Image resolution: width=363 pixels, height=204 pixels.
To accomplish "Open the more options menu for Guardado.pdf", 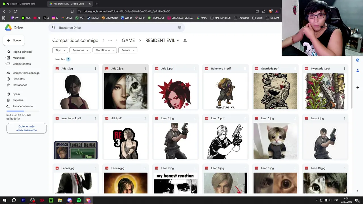I will pos(295,69).
